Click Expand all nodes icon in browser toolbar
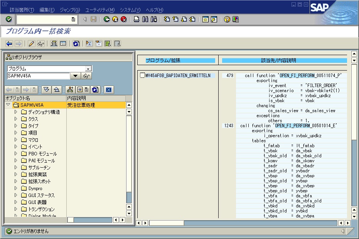 tap(47, 90)
